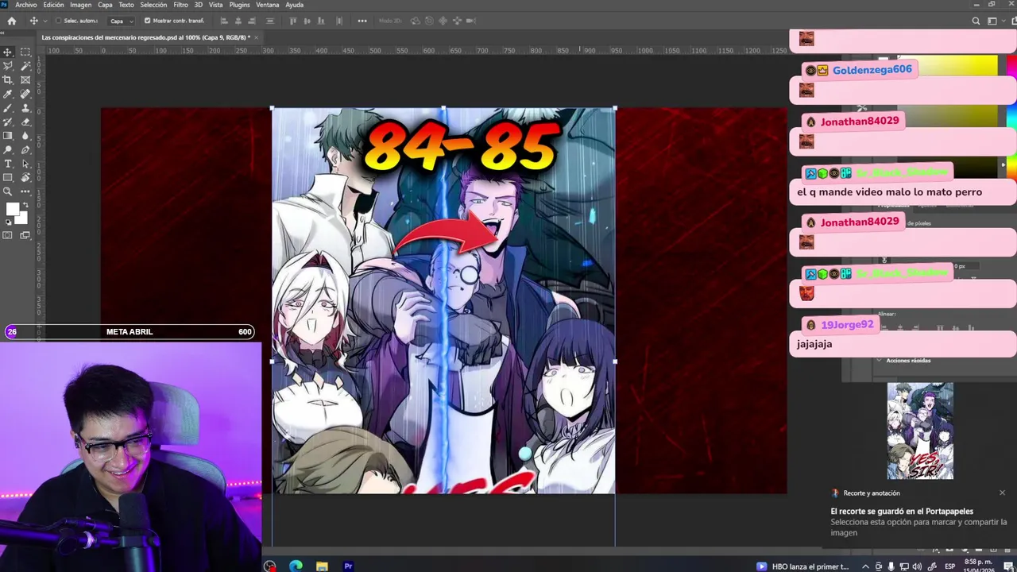This screenshot has width=1017, height=572.
Task: Align left edges in options bar
Action: (223, 21)
